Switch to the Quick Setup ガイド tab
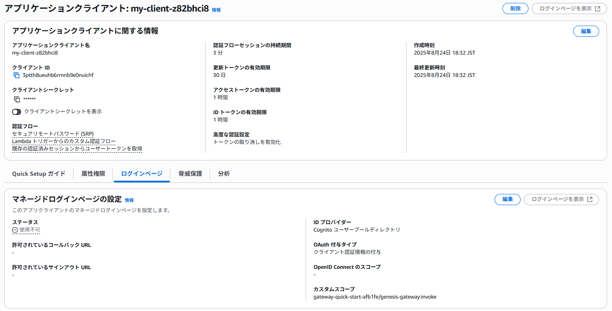612x311 pixels. click(x=38, y=174)
